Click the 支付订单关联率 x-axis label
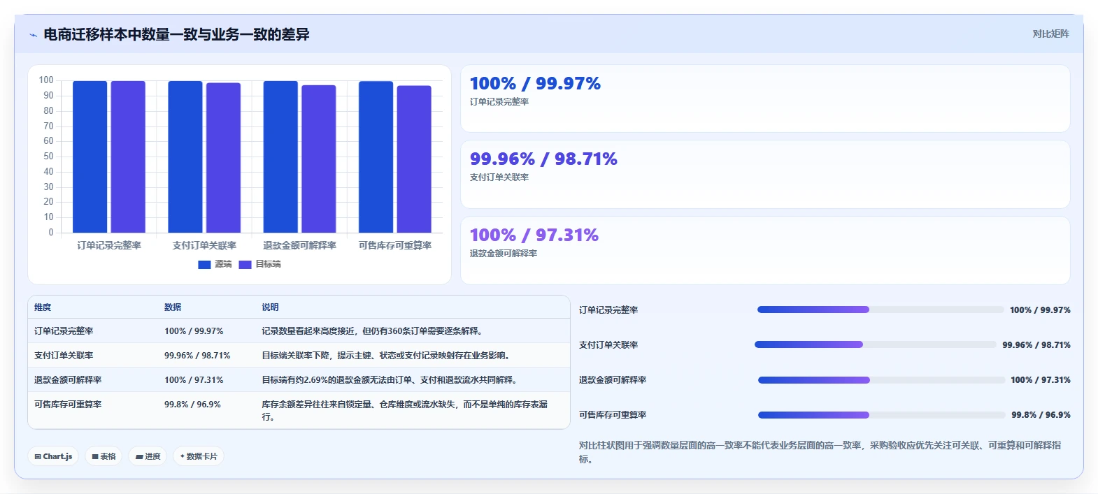The width and height of the screenshot is (1098, 494). 204,246
